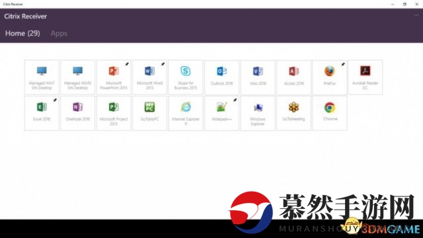The height and width of the screenshot is (238, 423).
Task: Open the Managed Win7 SIN Desktop
Action: [42, 77]
